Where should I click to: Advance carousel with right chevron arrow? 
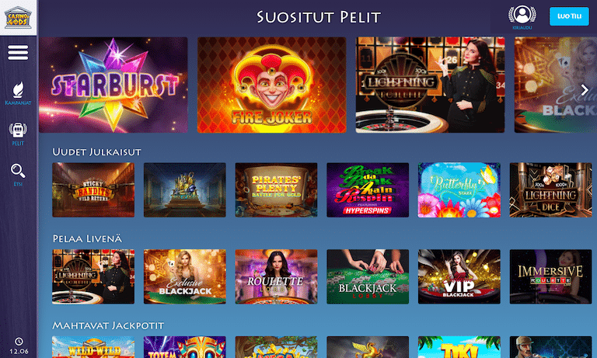click(x=585, y=90)
